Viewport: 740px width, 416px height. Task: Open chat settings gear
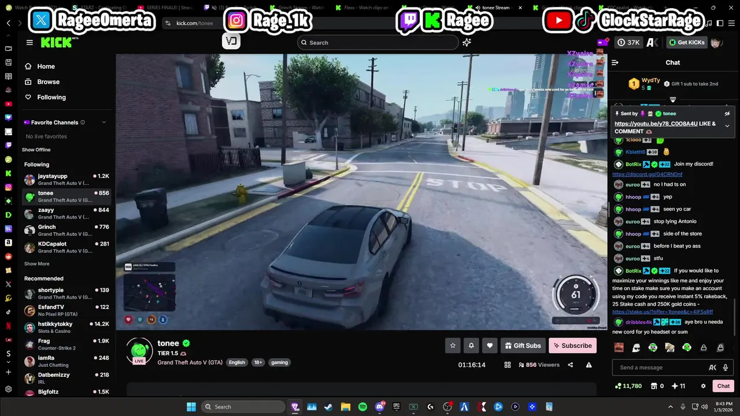pos(703,386)
